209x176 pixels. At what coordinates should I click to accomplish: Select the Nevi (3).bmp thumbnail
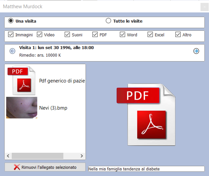pyautogui.click(x=22, y=108)
